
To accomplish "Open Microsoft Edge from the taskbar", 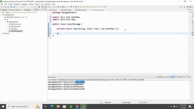I will coord(52,107).
